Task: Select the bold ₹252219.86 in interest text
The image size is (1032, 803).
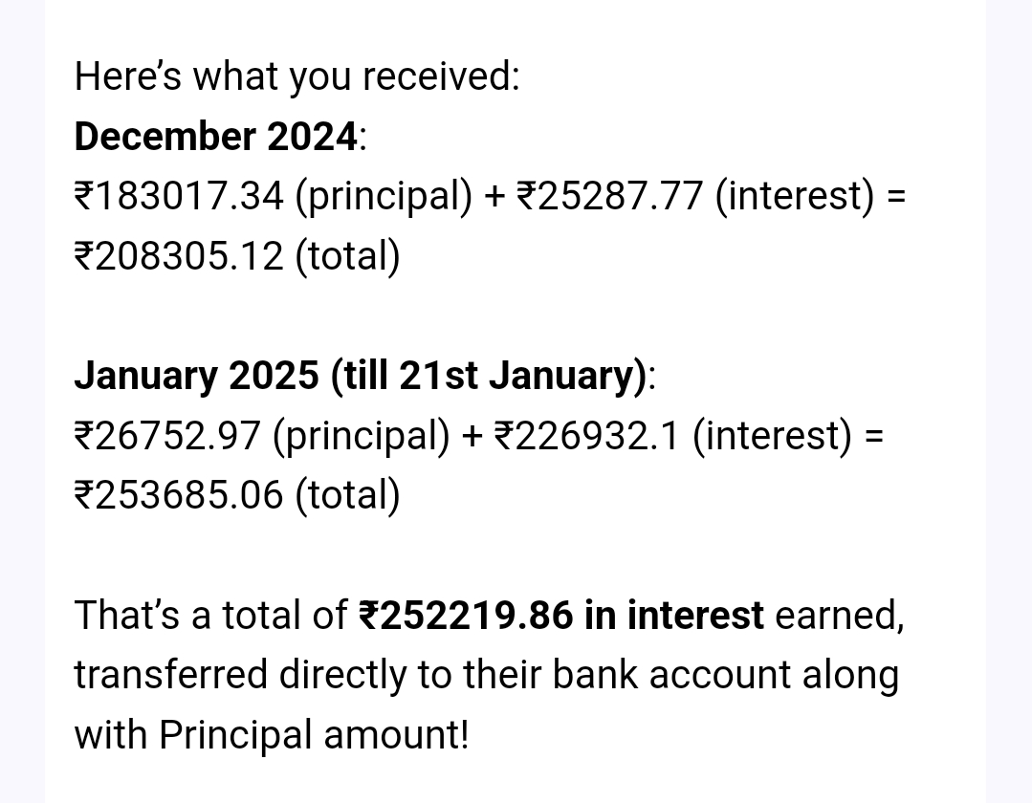Action: [x=561, y=616]
